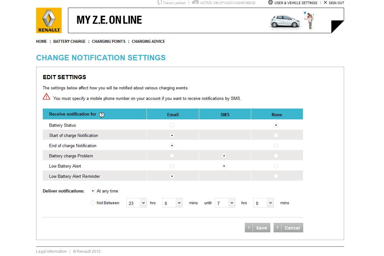Screen dimensions: 384x256
Task: Go to the HOME menu item
Action: click(x=41, y=41)
